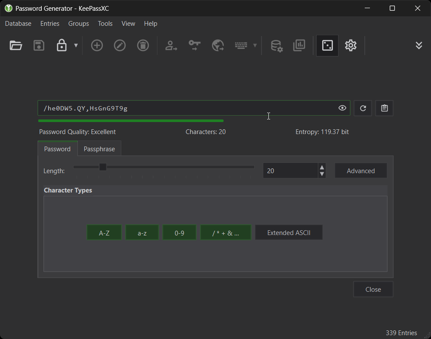Open database with the folder icon
The height and width of the screenshot is (339, 431).
(15, 45)
